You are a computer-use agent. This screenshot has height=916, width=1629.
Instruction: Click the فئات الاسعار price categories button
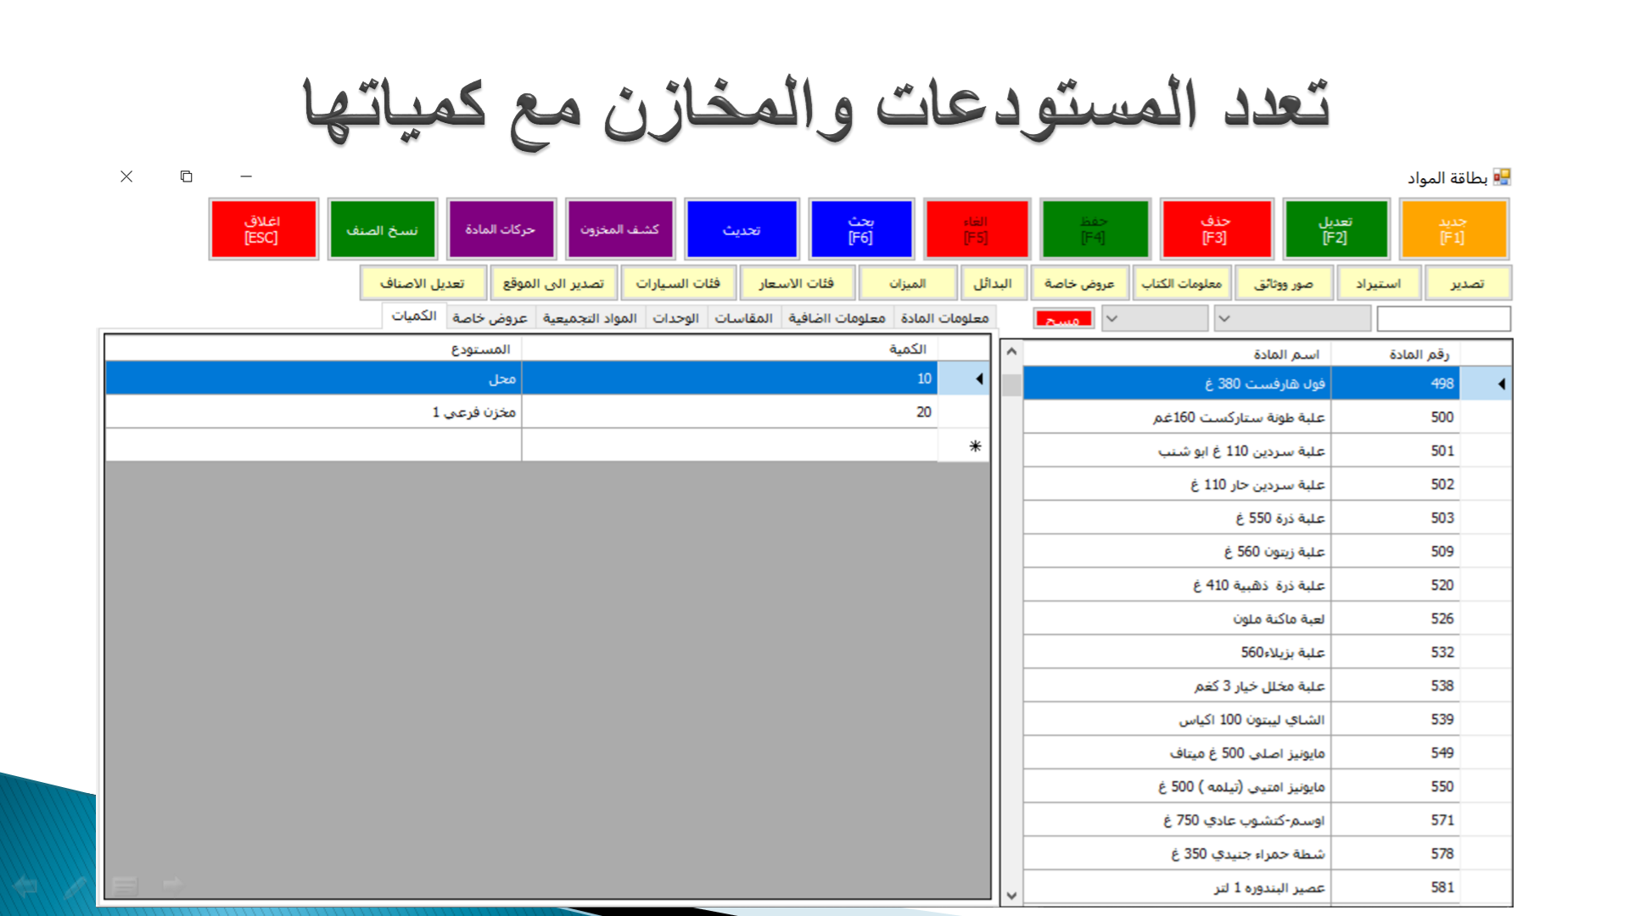tap(796, 283)
